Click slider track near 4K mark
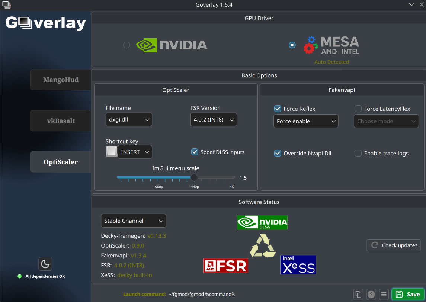Screen dimensions: 426x302 click(x=231, y=177)
